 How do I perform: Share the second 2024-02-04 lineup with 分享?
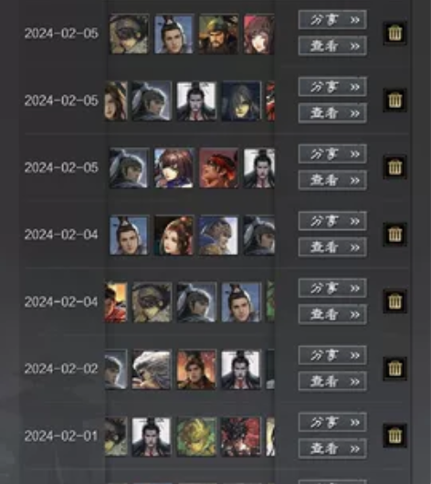tap(332, 289)
